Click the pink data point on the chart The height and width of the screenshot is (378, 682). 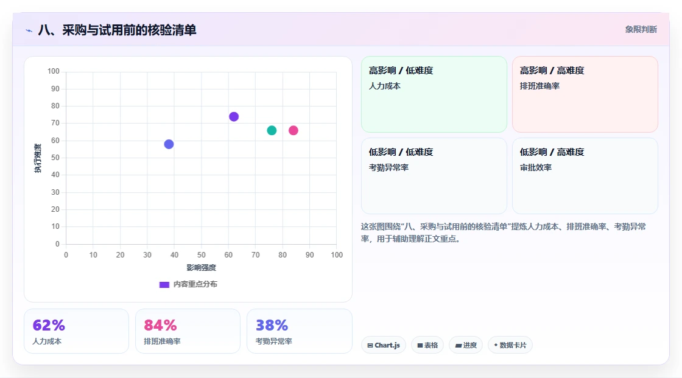coord(293,130)
